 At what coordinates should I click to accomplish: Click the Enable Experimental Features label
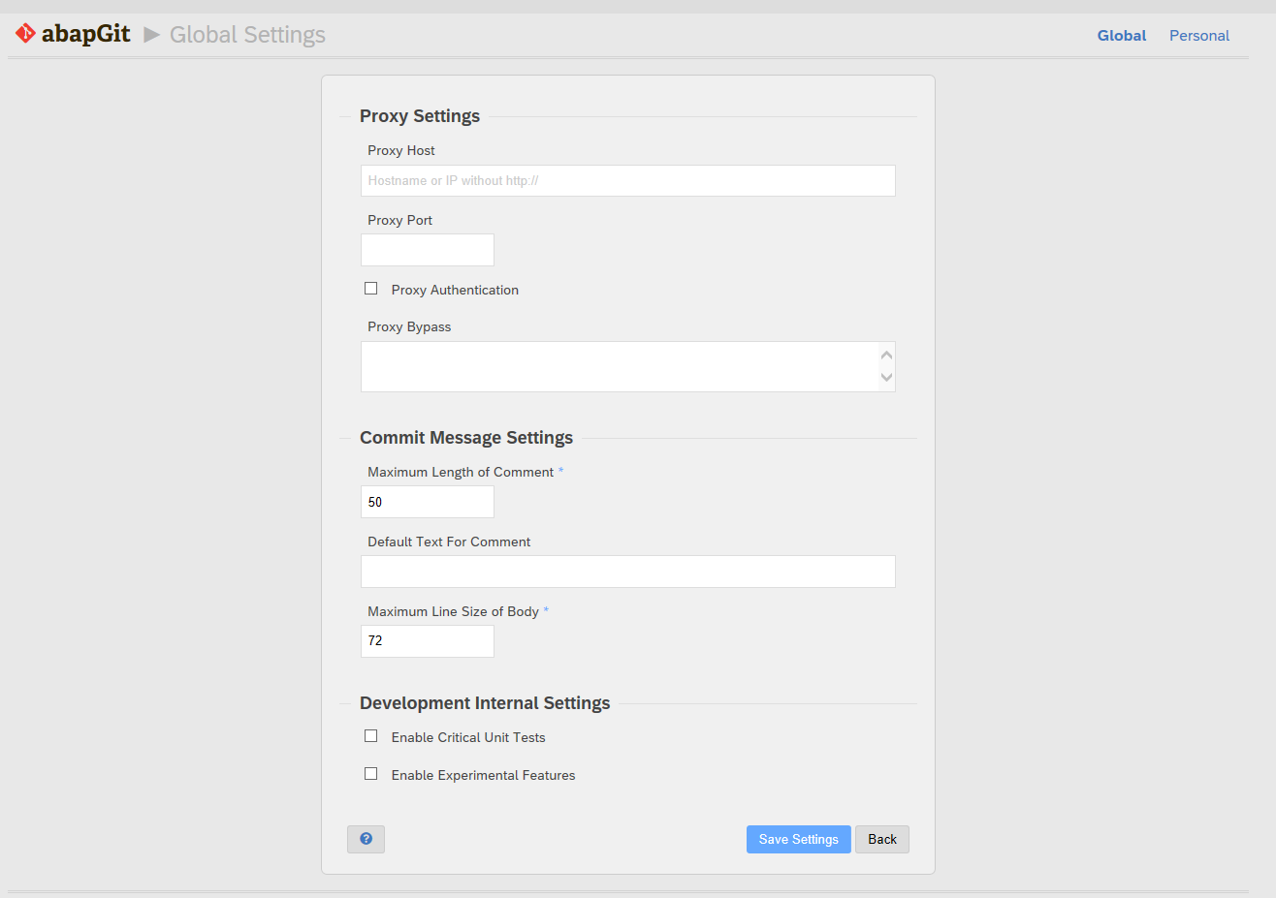pyautogui.click(x=483, y=775)
